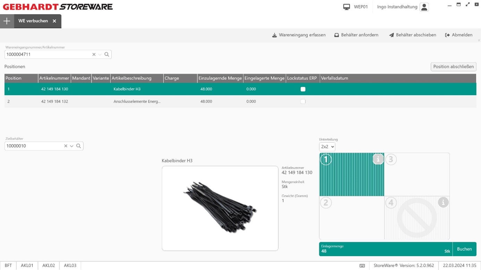This screenshot has width=481, height=270.
Task: Click Wareneingang erfassen
Action: (299, 35)
